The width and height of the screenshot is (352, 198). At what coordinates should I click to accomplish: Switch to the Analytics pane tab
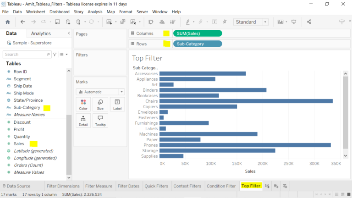[x=41, y=33]
